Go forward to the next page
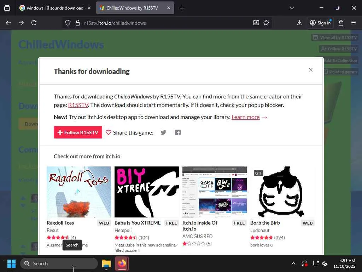This screenshot has height=272, width=362. (x=21, y=23)
